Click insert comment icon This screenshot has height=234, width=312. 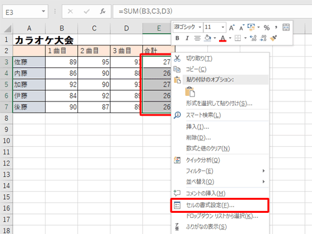pyautogui.click(x=177, y=193)
